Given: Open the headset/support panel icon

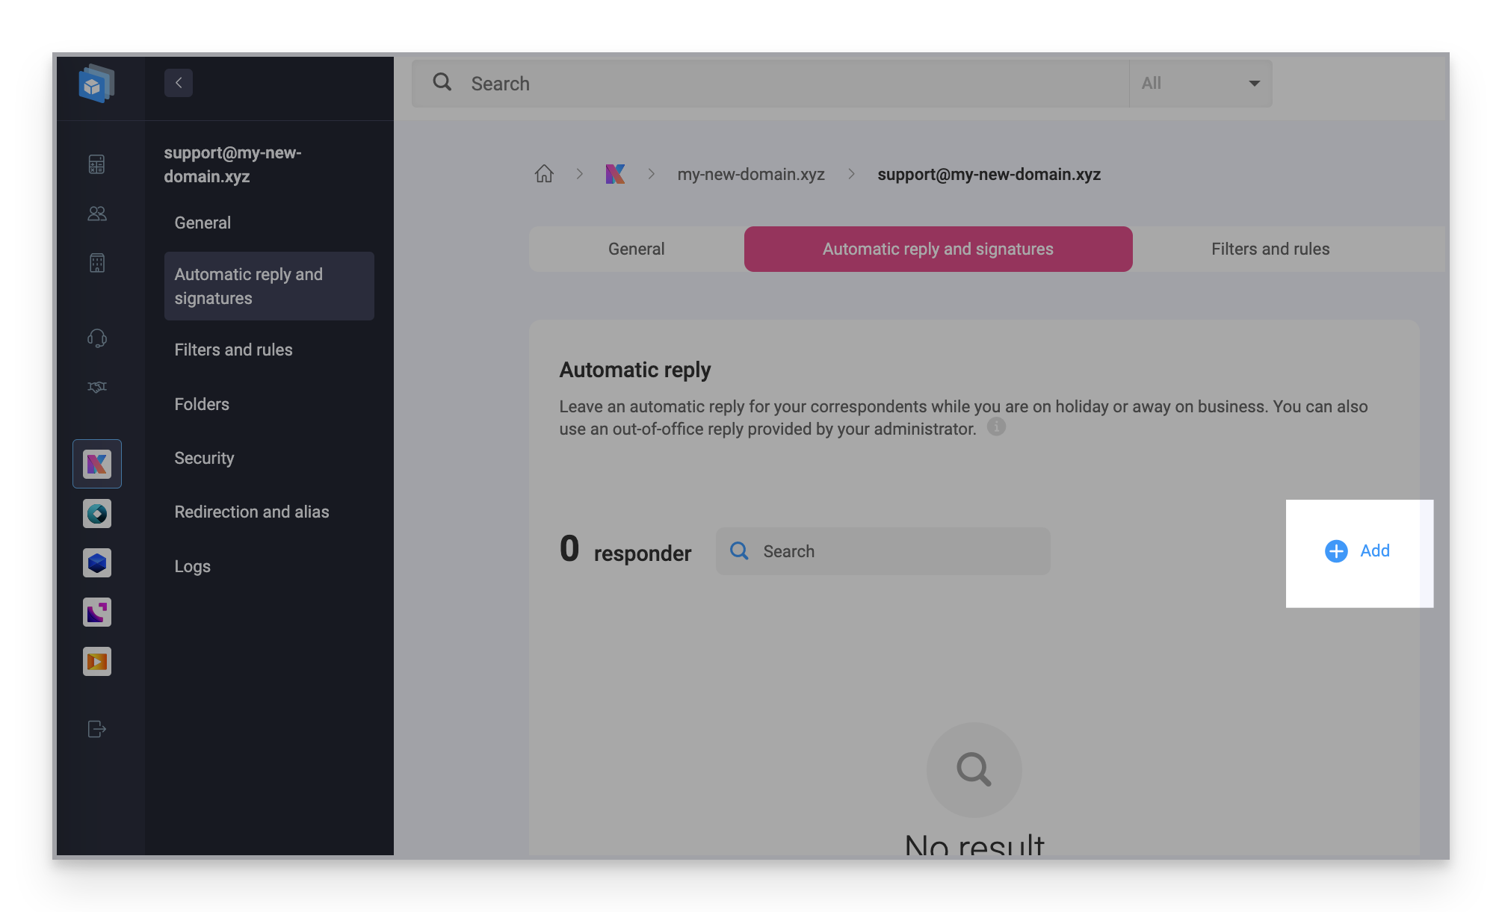Looking at the screenshot, I should point(96,337).
